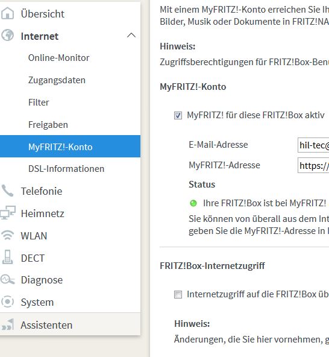
Task: Click the Heimnetz computers icon
Action: [8, 213]
